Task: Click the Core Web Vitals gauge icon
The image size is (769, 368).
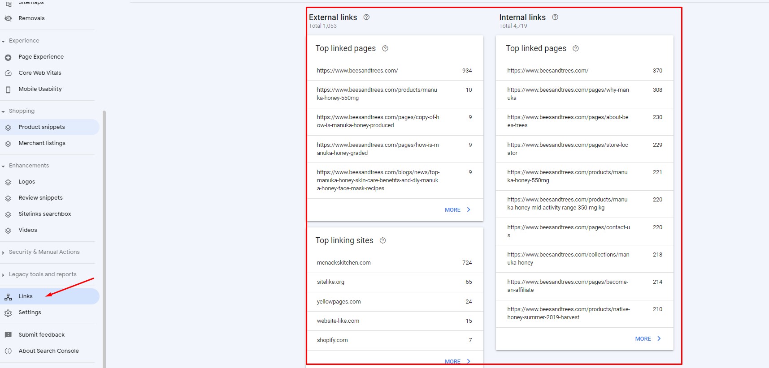Action: [8, 73]
